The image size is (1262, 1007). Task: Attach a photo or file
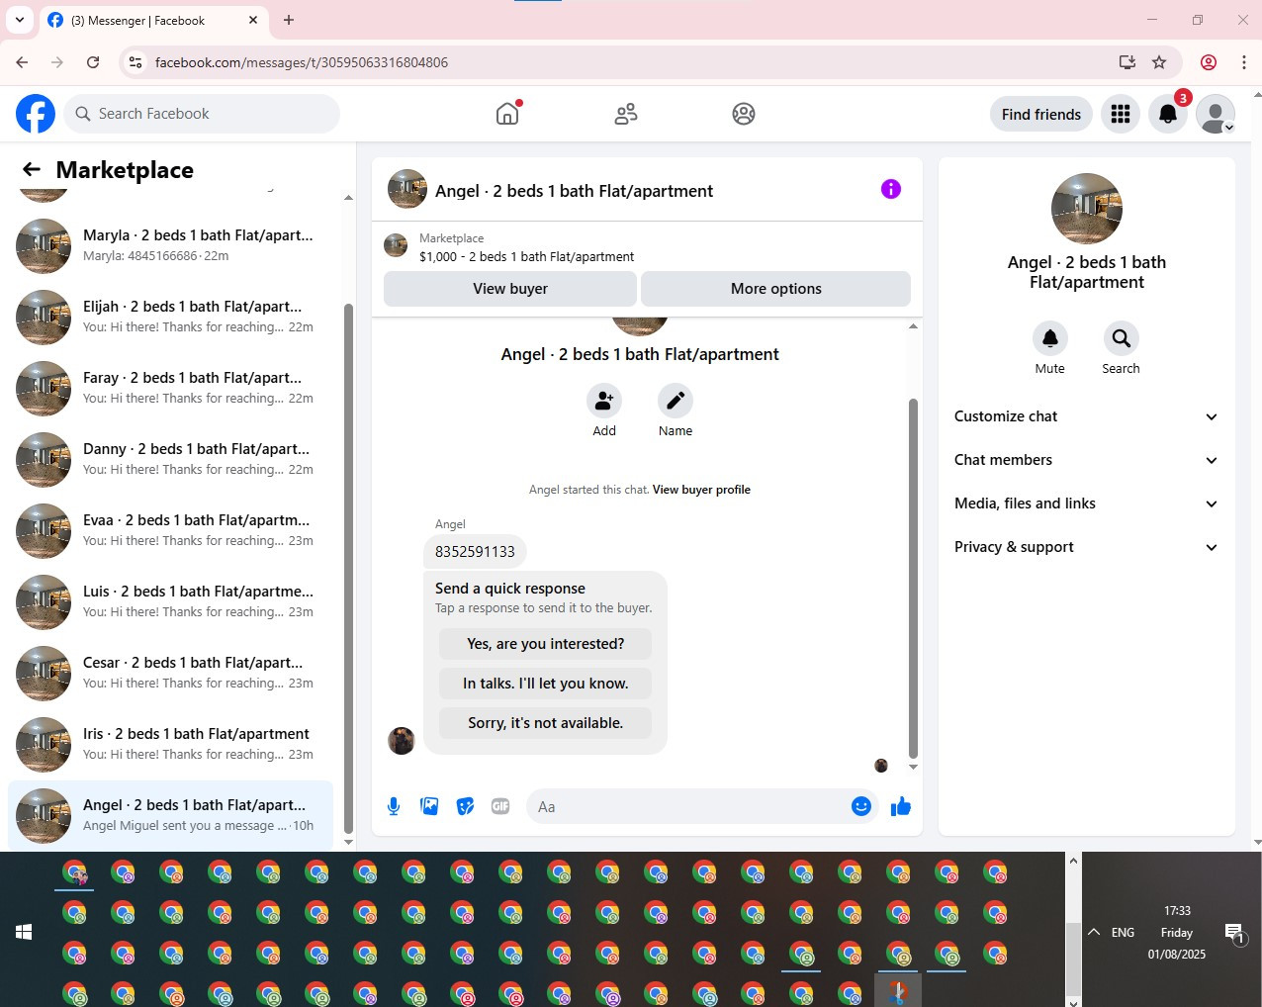429,806
